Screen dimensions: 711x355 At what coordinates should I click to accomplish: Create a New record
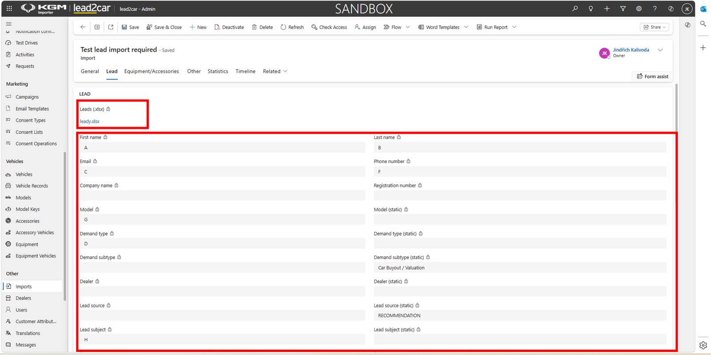(198, 27)
